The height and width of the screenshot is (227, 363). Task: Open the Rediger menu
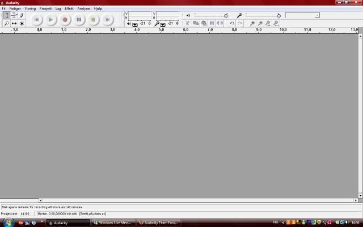tap(15, 9)
